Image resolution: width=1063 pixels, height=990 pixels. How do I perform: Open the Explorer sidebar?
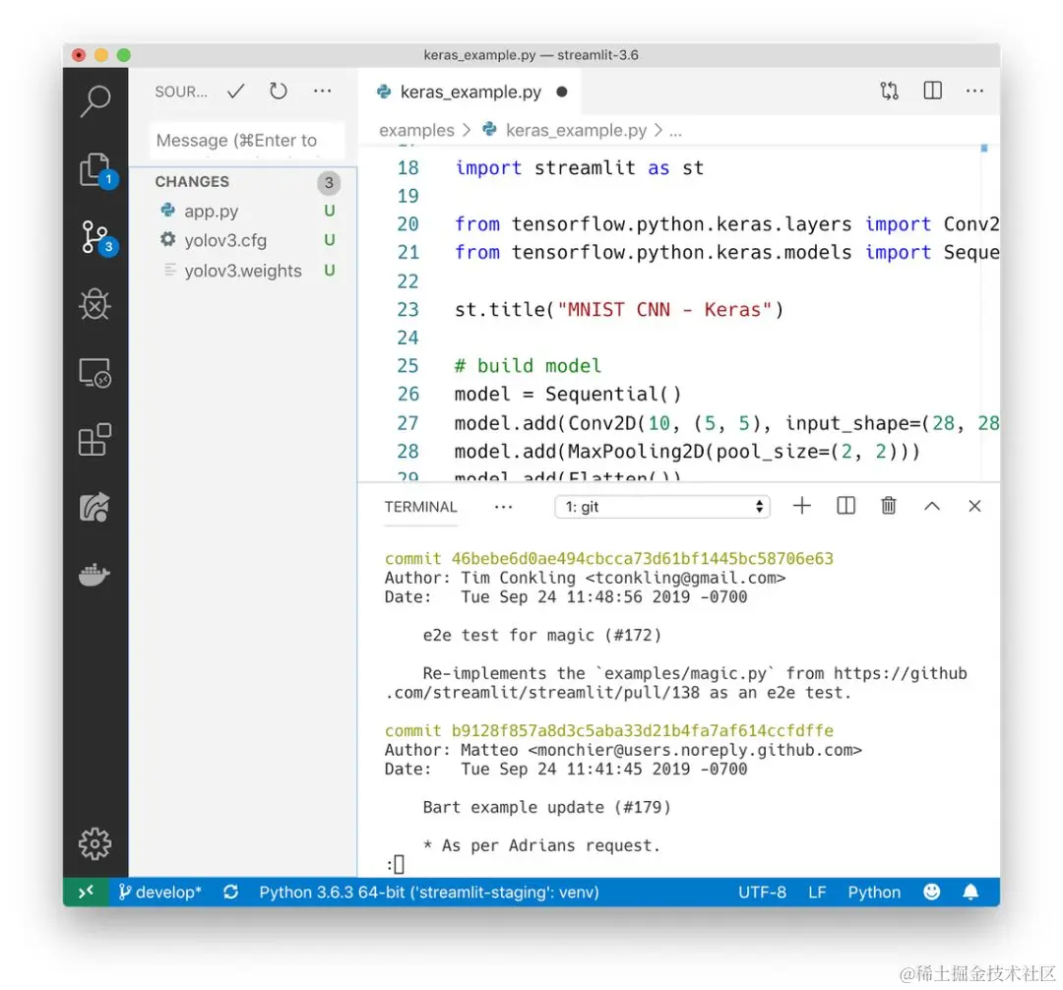point(94,169)
